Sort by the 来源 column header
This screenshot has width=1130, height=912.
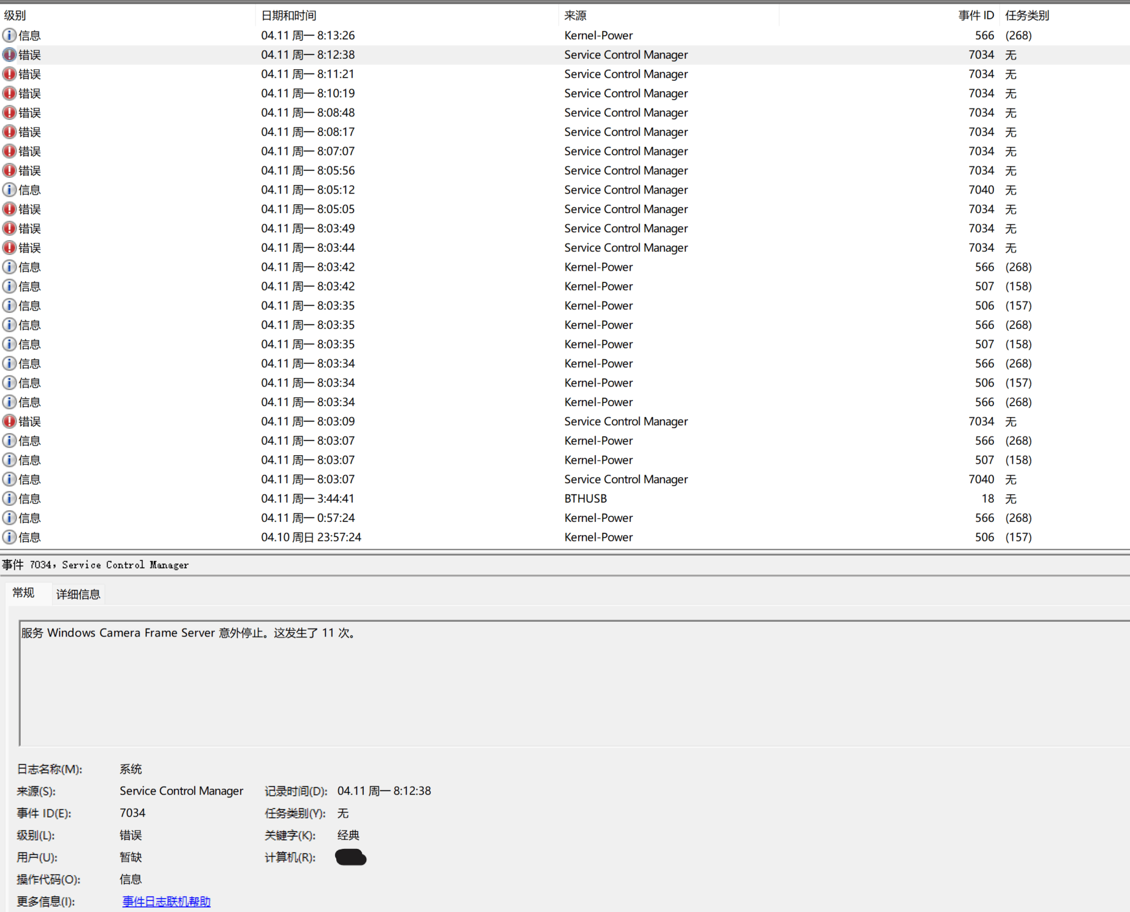point(574,15)
